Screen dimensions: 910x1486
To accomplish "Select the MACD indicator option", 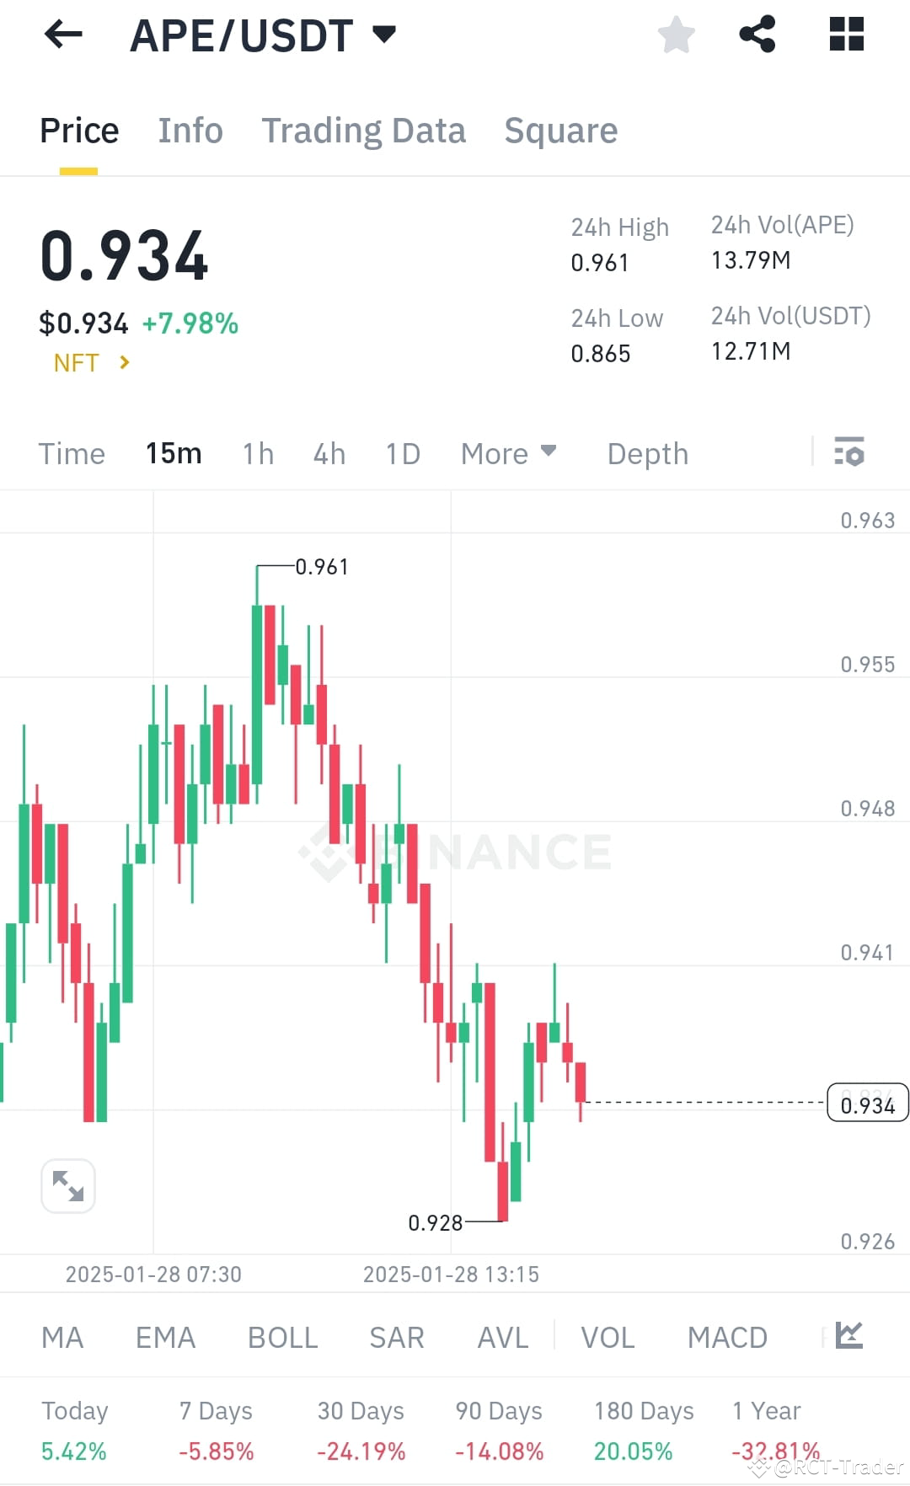I will [x=727, y=1336].
